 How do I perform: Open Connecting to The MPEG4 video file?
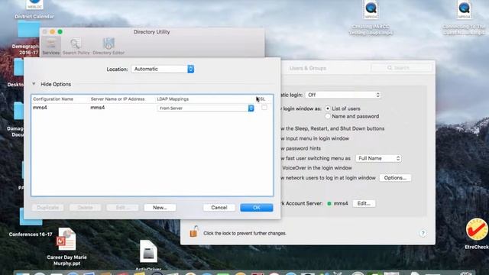tap(464, 10)
